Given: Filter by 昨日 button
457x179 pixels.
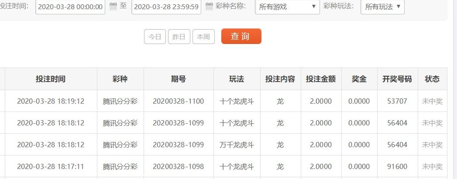Looking at the screenshot, I should click(179, 37).
